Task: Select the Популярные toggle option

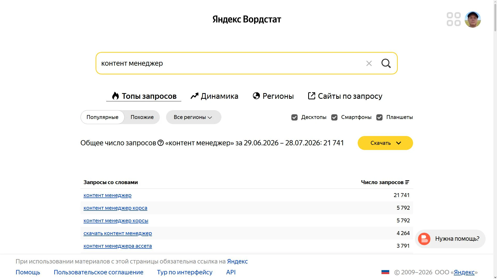Action: (103, 117)
